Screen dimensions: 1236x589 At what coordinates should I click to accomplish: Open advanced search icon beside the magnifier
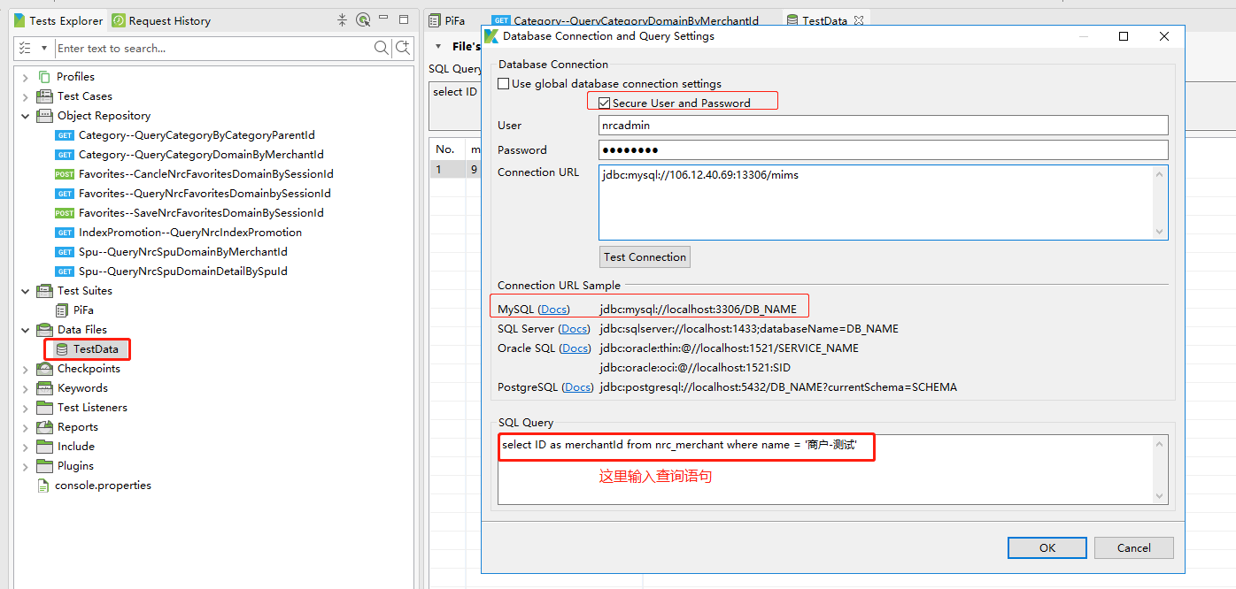coord(402,48)
